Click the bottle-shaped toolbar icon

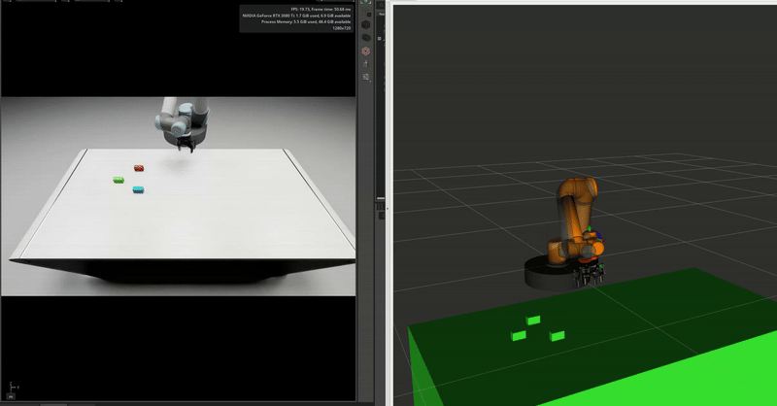[366, 64]
